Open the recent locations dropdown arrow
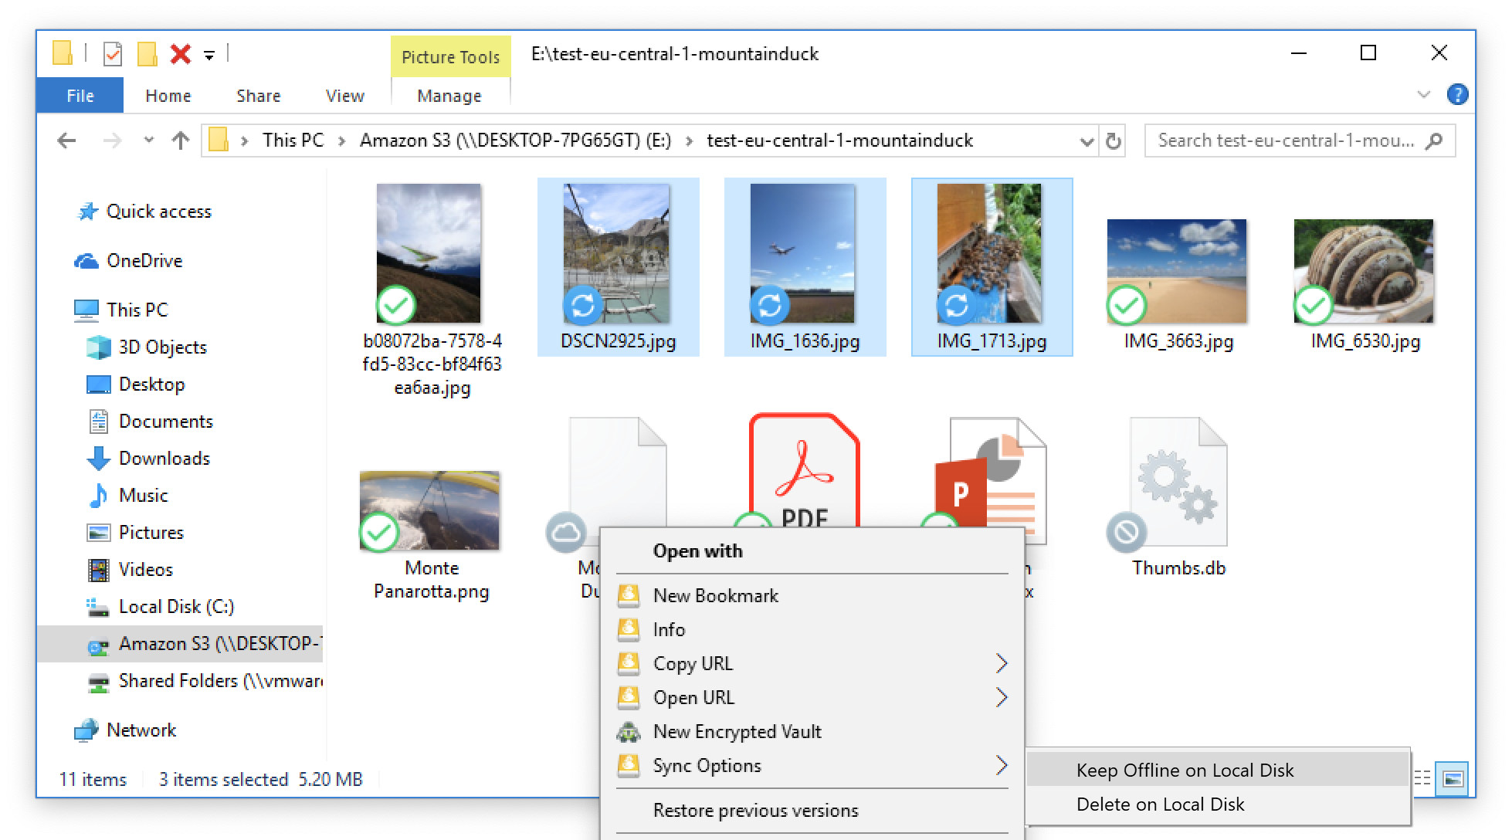Image resolution: width=1512 pixels, height=840 pixels. tap(148, 141)
